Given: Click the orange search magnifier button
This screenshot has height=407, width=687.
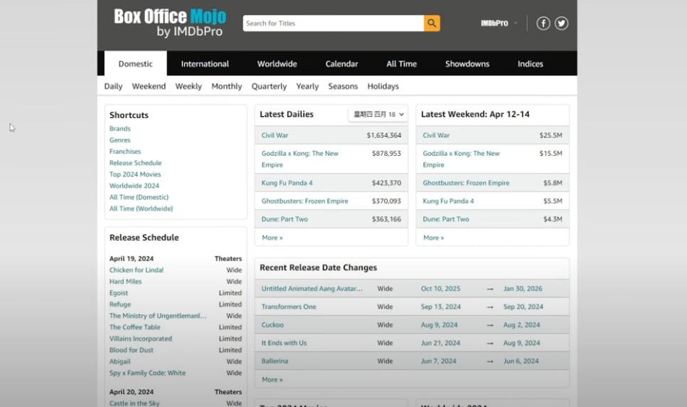Looking at the screenshot, I should tap(432, 23).
